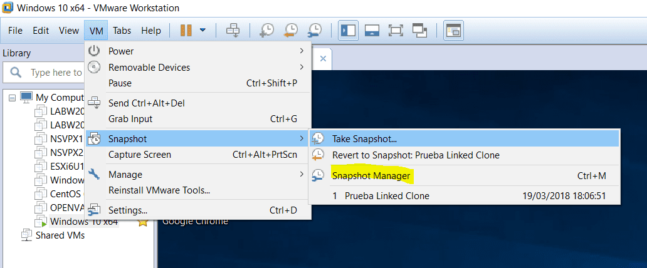
Task: Open snapshot manager from the toolbar icon
Action: coord(315,30)
